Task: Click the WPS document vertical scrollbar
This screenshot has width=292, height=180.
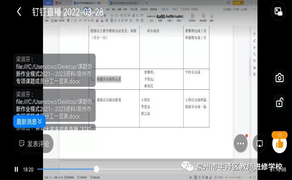Action: pos(250,67)
